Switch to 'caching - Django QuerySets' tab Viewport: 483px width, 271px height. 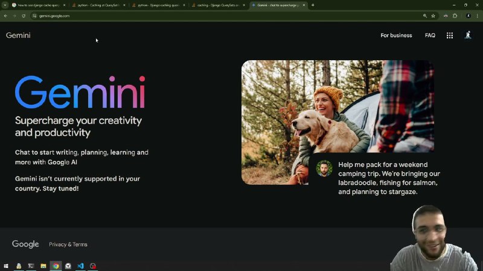[x=217, y=5]
